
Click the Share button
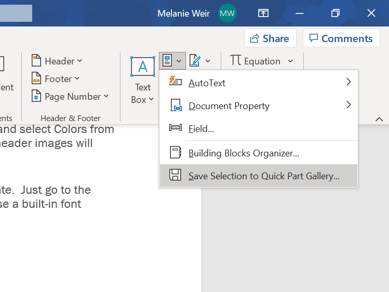(x=270, y=38)
